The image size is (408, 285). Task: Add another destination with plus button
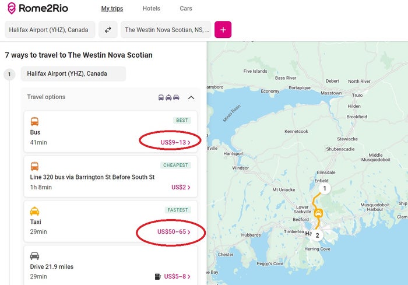click(223, 30)
